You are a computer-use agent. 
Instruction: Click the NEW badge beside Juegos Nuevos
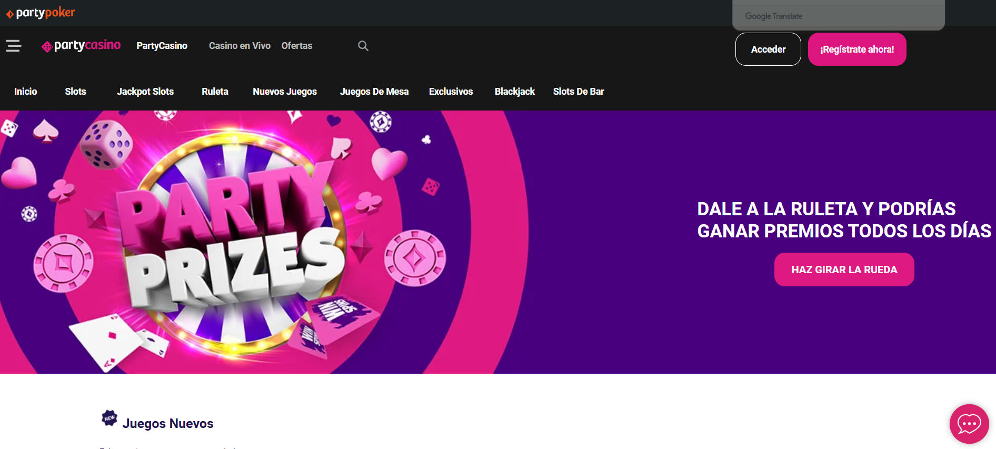coord(109,418)
